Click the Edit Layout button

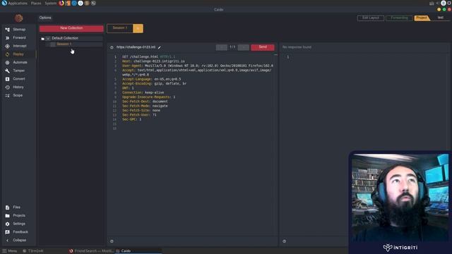click(x=371, y=18)
